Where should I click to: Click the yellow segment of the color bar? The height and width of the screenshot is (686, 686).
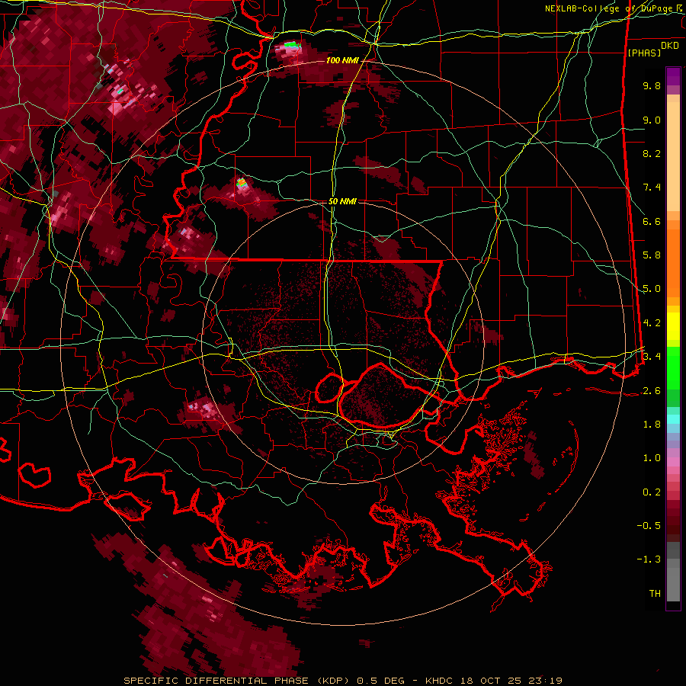tap(673, 326)
